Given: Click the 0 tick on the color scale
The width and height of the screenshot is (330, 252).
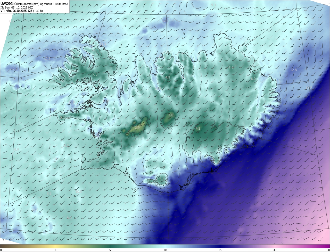Looking at the screenshot, I should (1, 250).
